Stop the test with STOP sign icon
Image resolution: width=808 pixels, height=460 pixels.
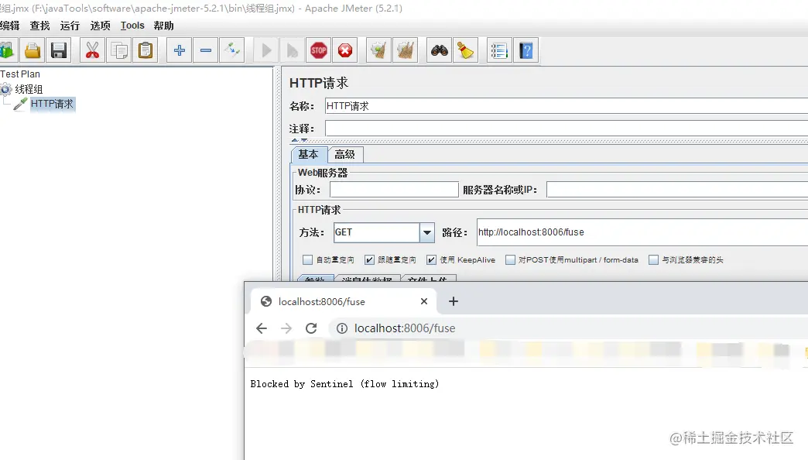318,50
